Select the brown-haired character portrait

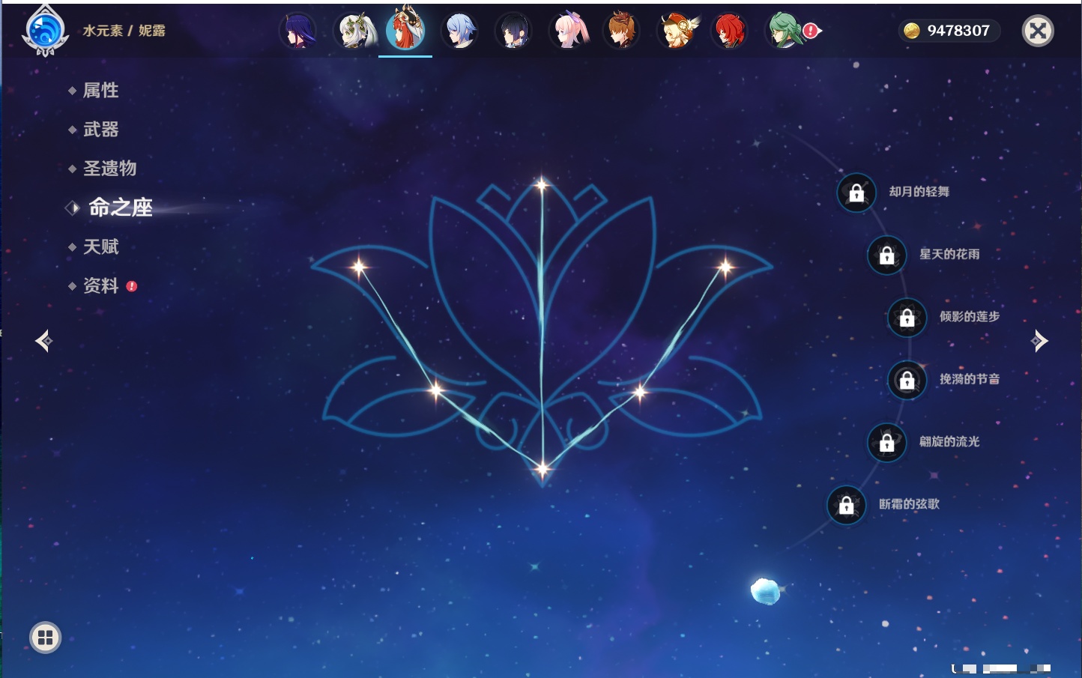621,31
